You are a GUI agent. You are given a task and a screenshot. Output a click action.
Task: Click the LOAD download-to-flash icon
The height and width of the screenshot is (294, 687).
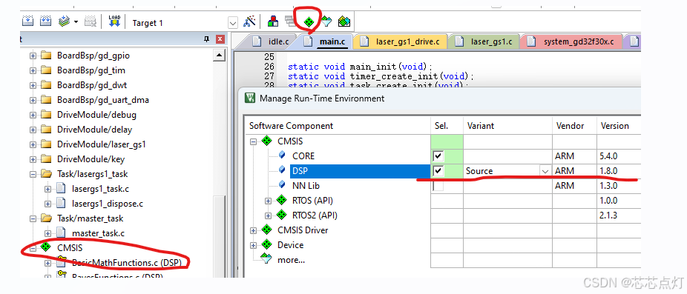pyautogui.click(x=114, y=21)
